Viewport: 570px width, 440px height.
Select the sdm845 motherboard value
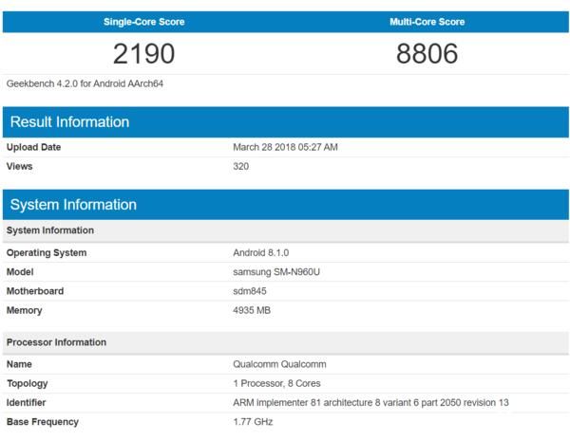250,291
